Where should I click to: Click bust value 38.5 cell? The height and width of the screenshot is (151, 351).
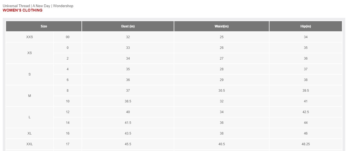[128, 101]
